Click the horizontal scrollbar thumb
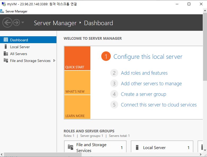 pos(43,154)
